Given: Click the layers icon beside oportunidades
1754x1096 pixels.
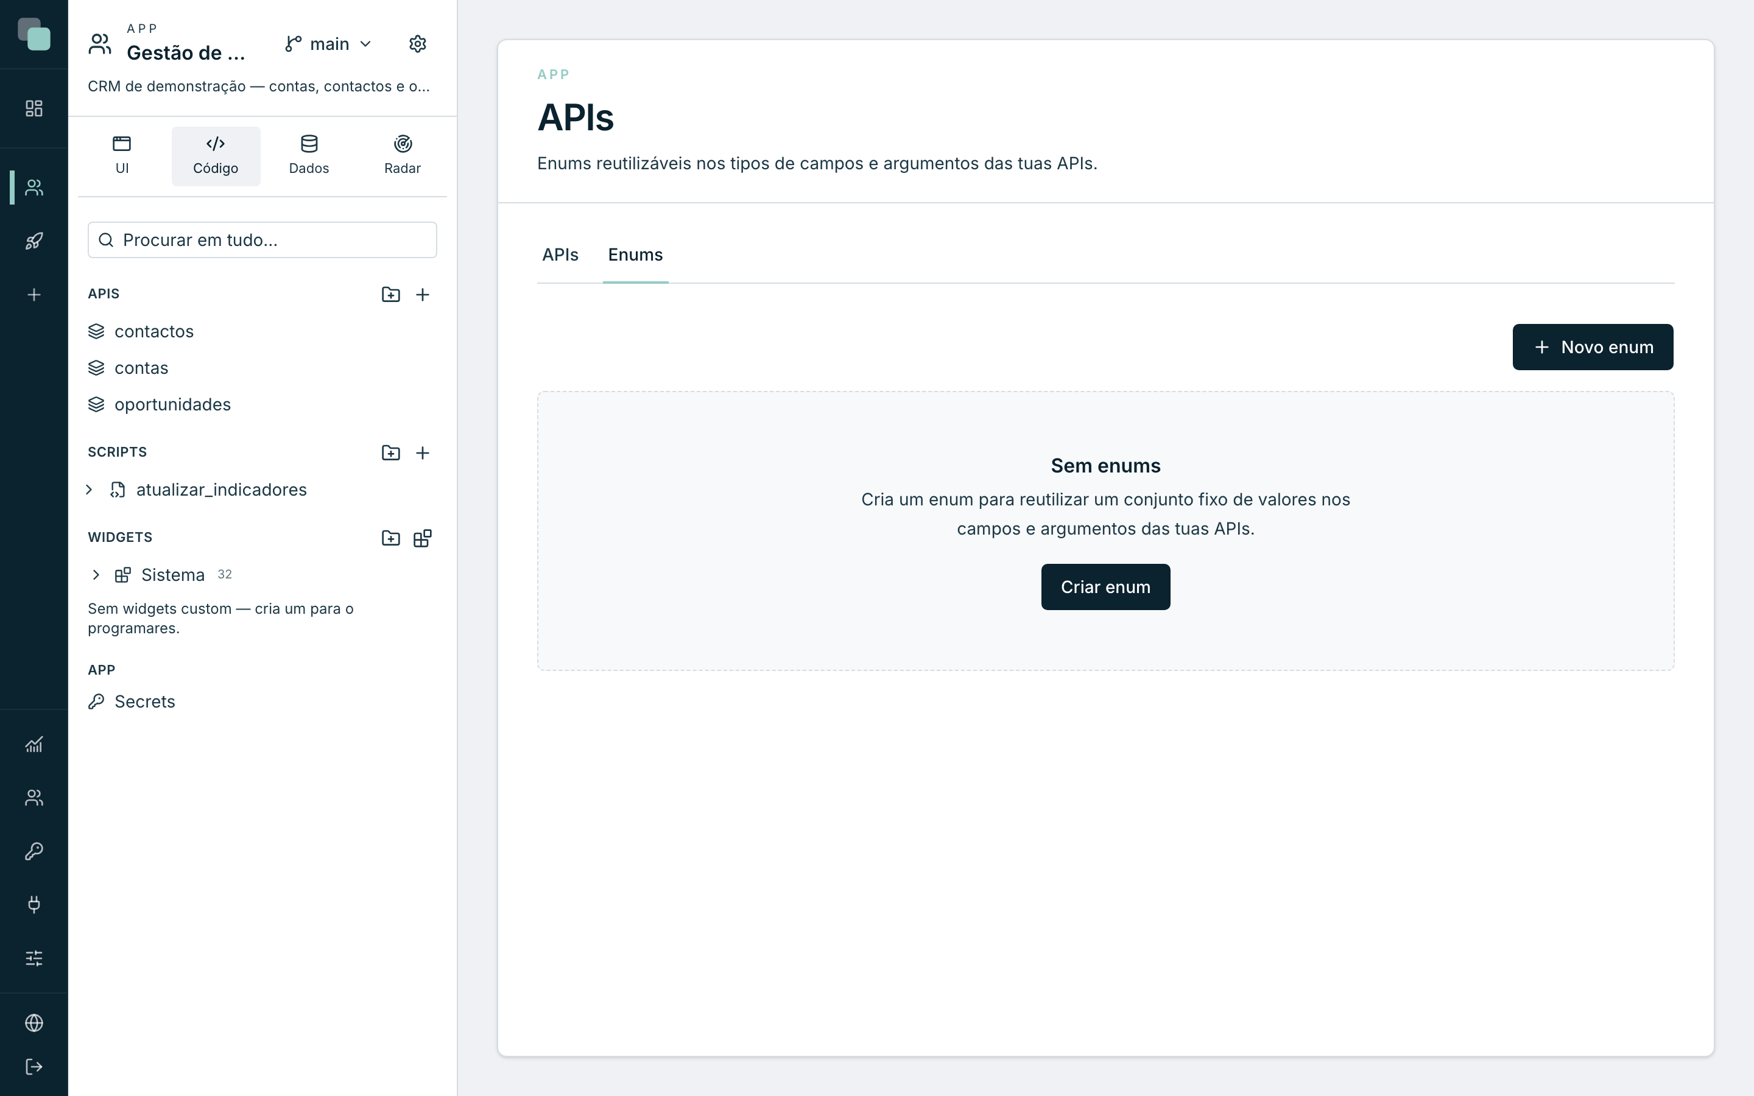Looking at the screenshot, I should (96, 404).
